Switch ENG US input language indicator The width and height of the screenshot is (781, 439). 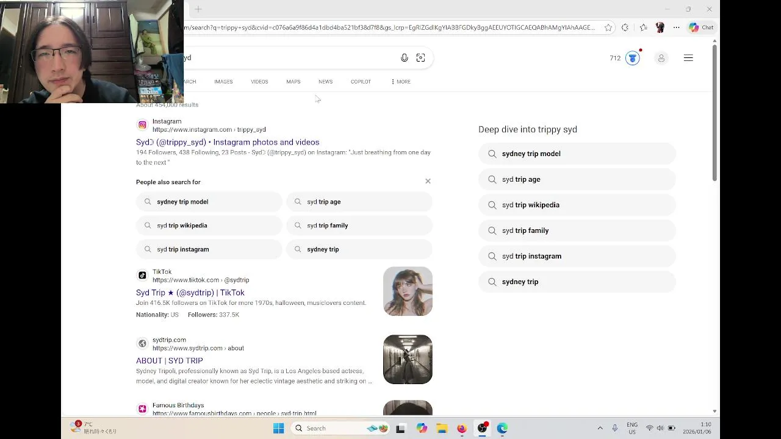coord(632,428)
